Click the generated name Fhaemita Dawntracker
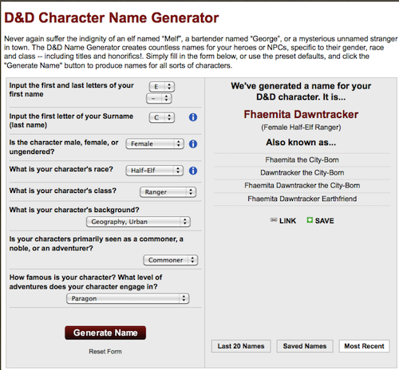This screenshot has width=399, height=370. pos(301,114)
